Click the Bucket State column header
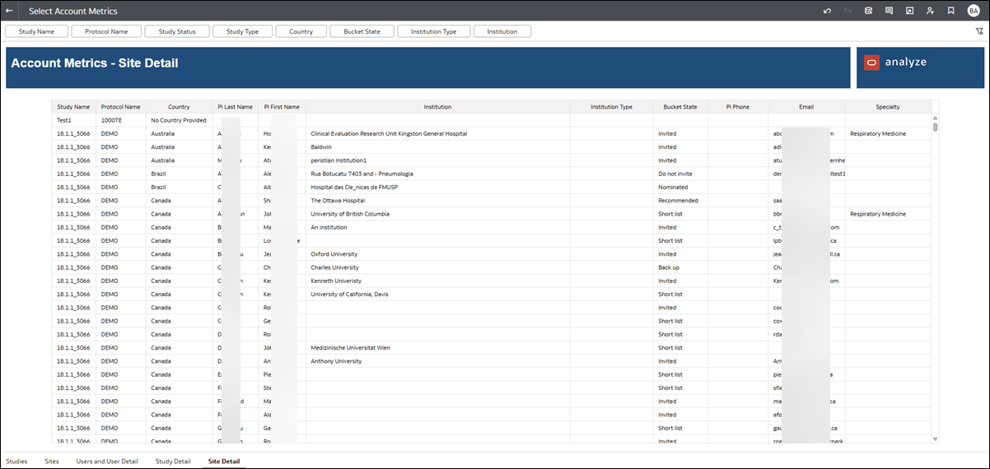 point(680,107)
